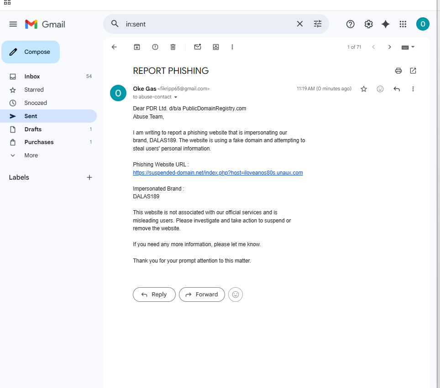Go to the older message arrow
This screenshot has width=440, height=388.
point(389,47)
